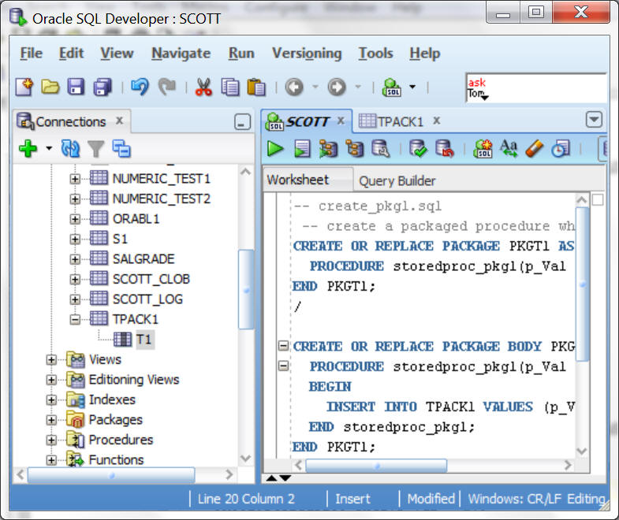Viewport: 619px width, 520px height.
Task: Close the SCOTT worksheet tab
Action: (341, 121)
